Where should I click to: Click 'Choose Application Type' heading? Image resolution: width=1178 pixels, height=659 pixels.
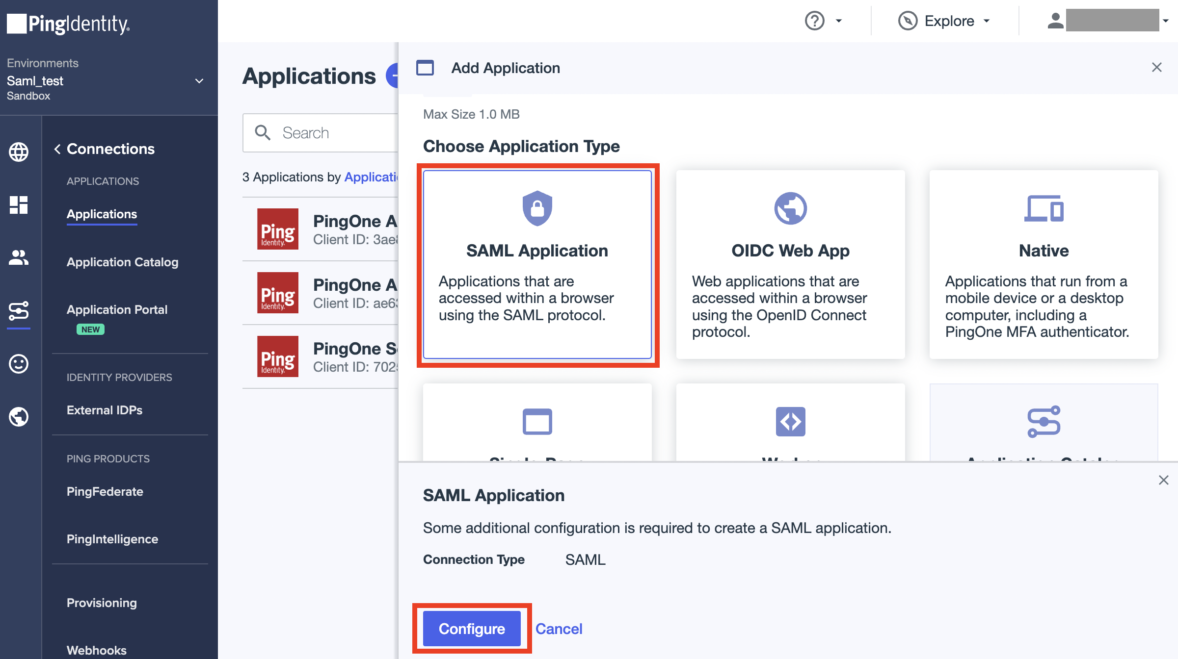click(521, 146)
